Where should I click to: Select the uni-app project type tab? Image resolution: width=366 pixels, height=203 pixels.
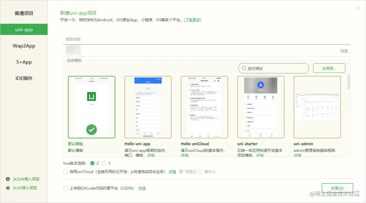click(24, 30)
